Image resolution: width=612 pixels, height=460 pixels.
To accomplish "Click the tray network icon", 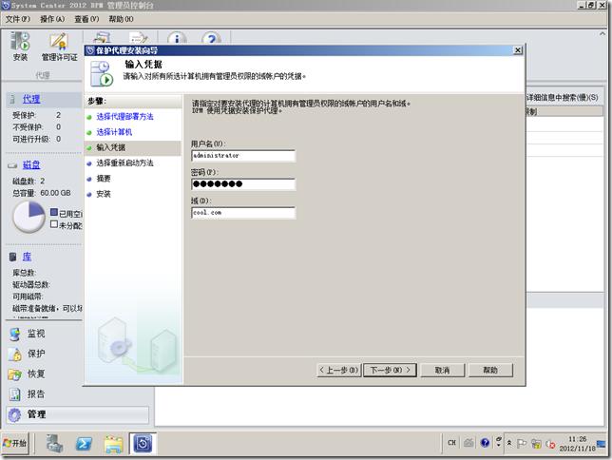I will (x=536, y=444).
